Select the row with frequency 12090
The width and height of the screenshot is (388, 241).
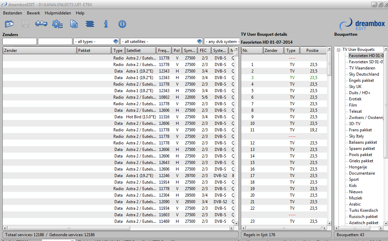(118, 202)
